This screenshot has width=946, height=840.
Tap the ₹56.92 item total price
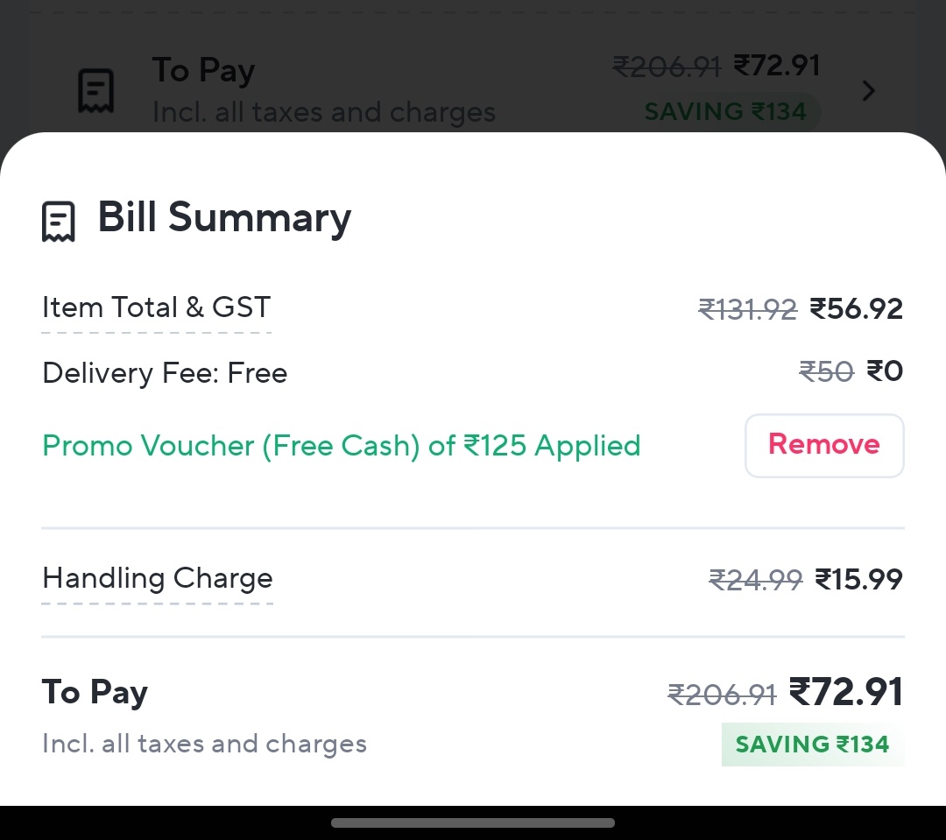pyautogui.click(x=856, y=309)
